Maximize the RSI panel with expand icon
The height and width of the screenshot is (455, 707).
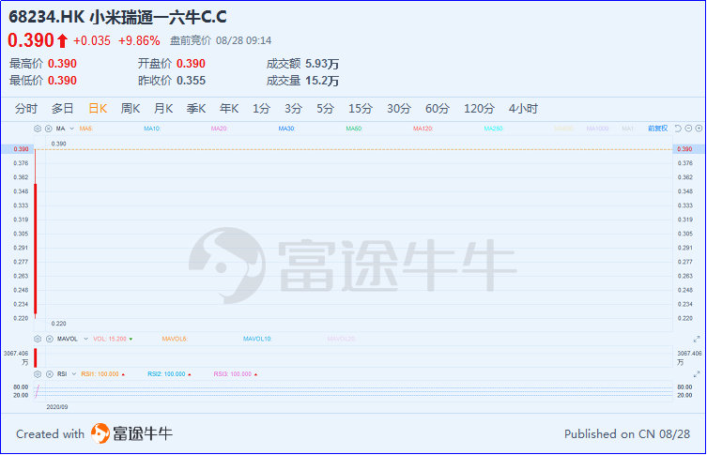697,374
